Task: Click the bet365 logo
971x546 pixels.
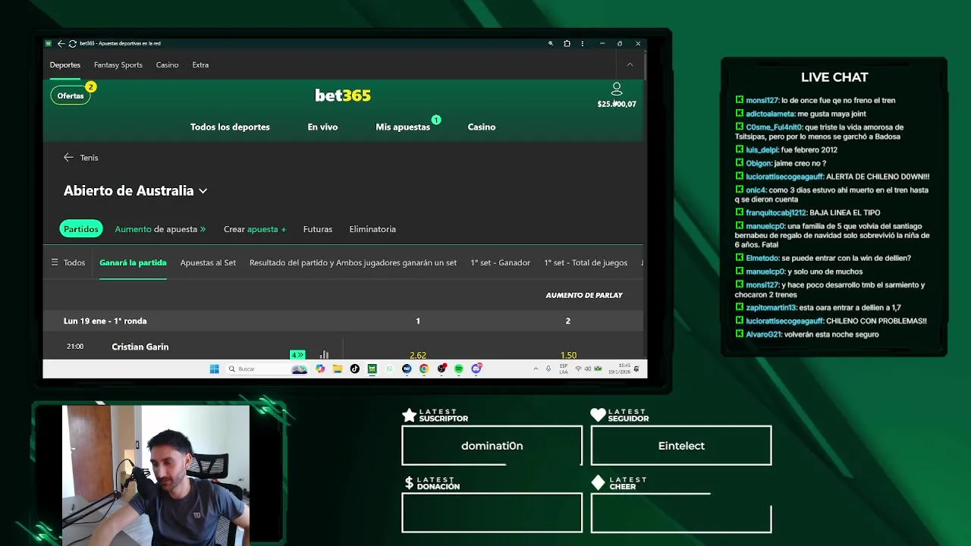Action: [343, 96]
